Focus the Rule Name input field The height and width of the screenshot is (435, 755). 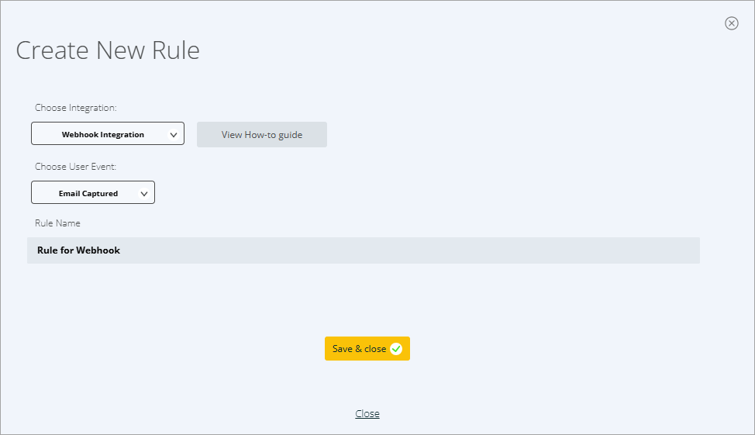click(363, 250)
